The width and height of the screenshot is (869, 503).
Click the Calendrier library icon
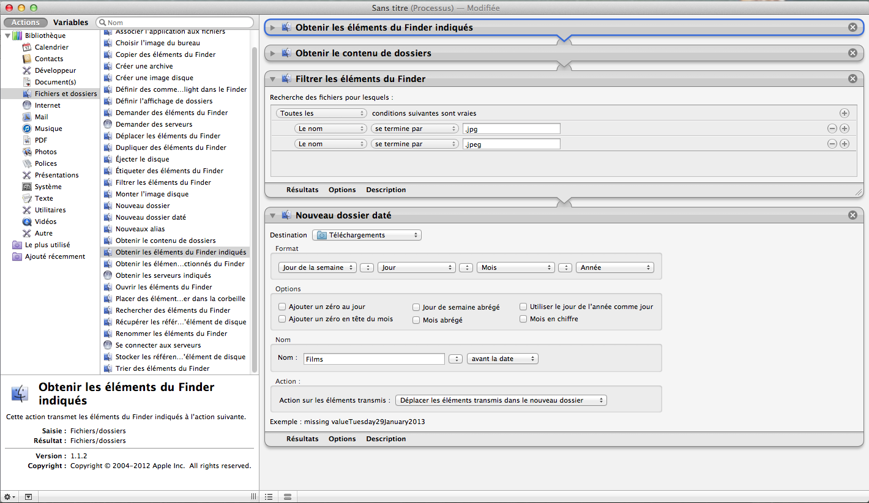coord(27,47)
